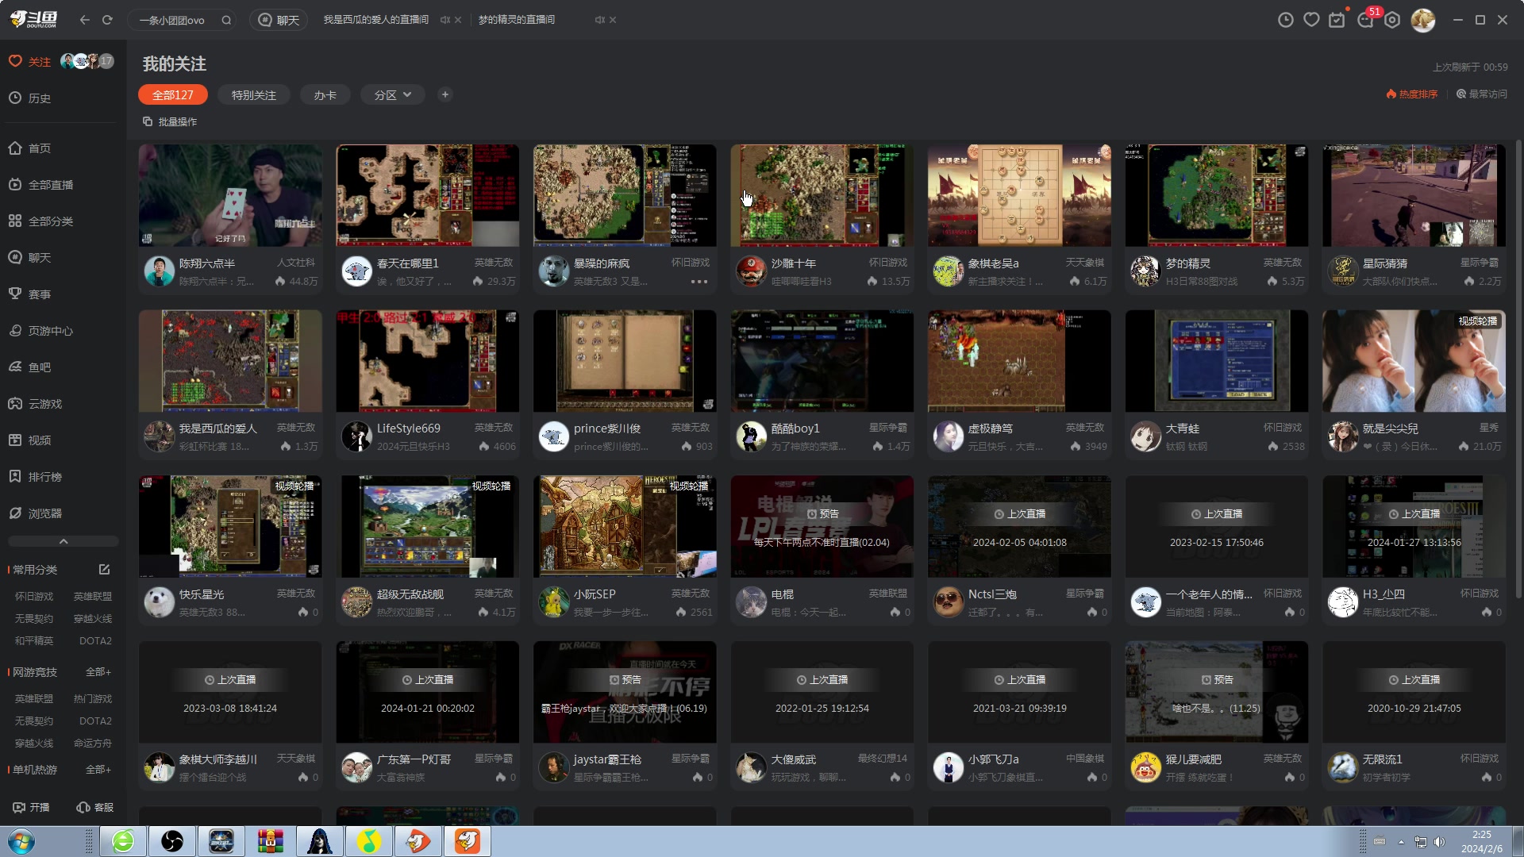Image resolution: width=1524 pixels, height=857 pixels.
Task: Switch to 办卡 tab
Action: pos(325,95)
